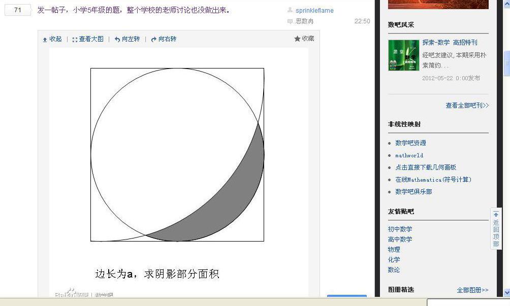
Task: Click the collapse (收起) arrow icon
Action: point(45,39)
